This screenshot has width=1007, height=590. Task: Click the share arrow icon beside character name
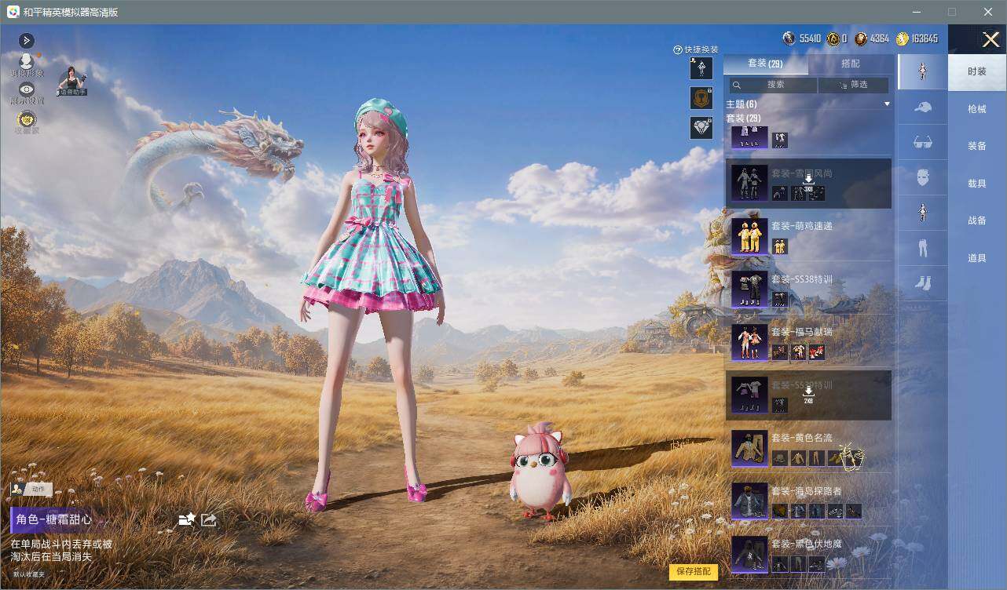click(209, 519)
